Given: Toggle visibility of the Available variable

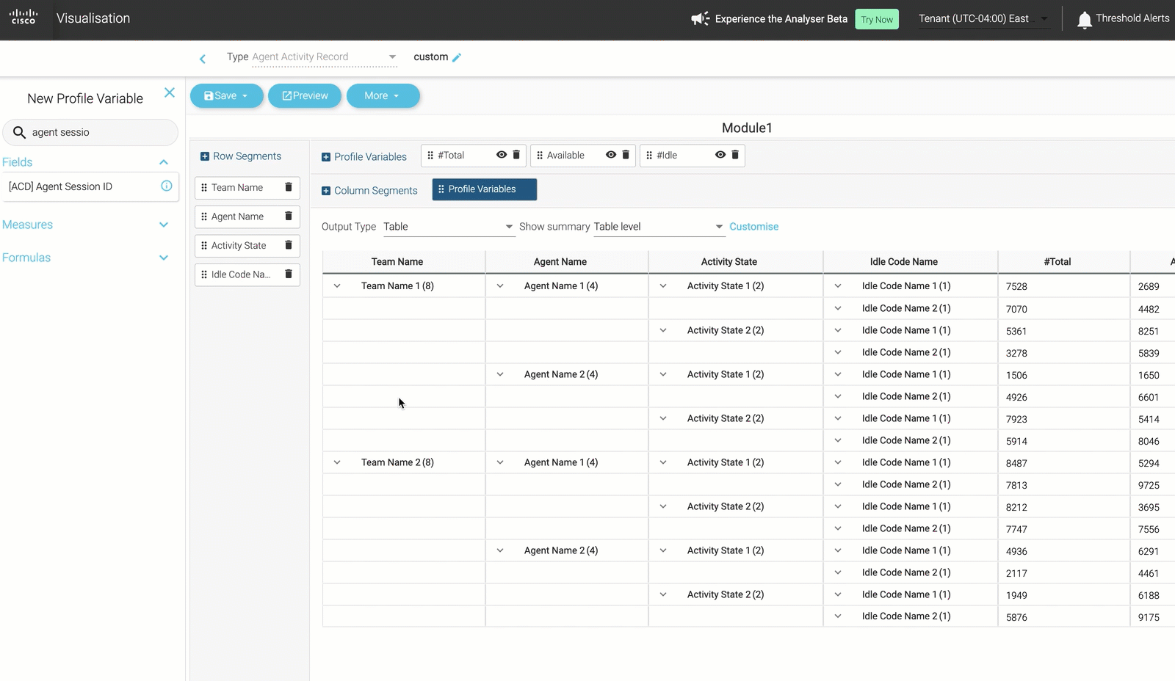Looking at the screenshot, I should [611, 155].
